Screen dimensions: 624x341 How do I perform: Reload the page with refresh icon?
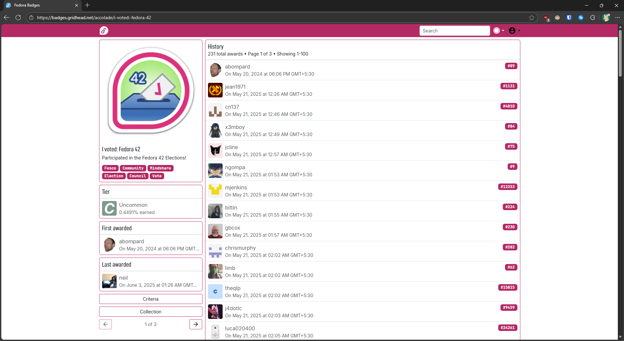click(18, 18)
